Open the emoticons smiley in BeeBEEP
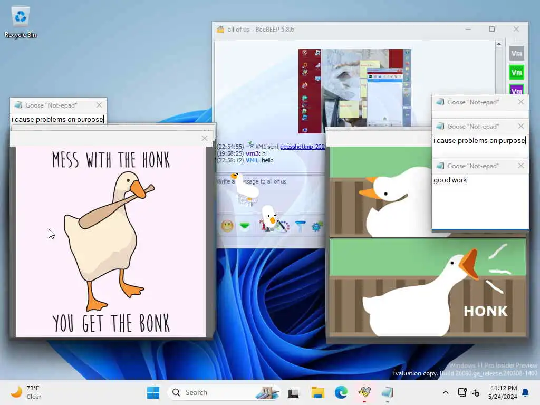 [x=227, y=226]
